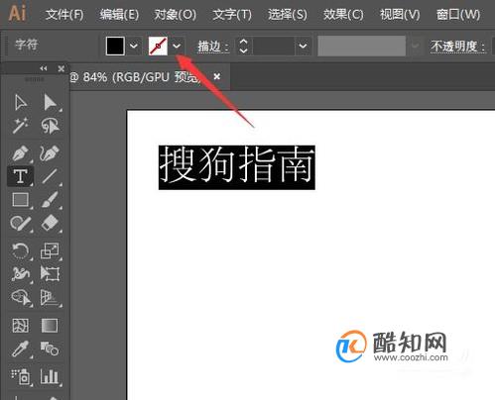Close the tools panel
Viewport: 495px width, 400px height.
point(62,68)
